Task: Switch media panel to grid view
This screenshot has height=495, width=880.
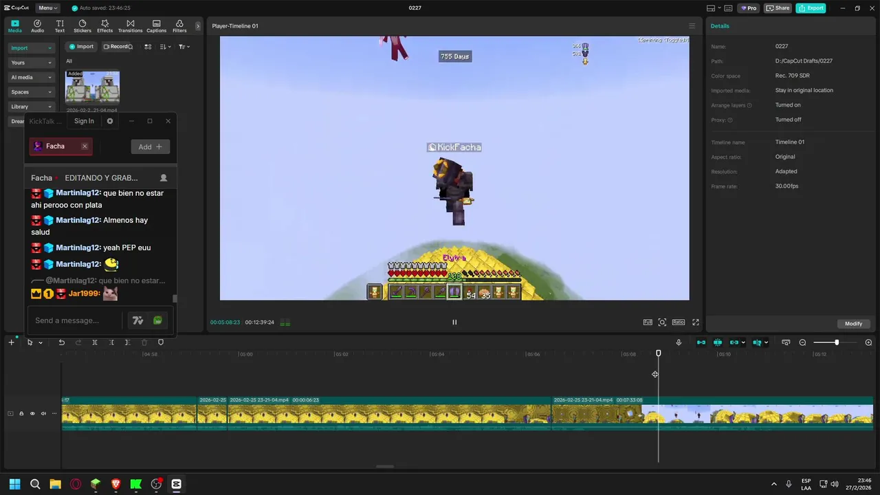Action: [x=148, y=47]
